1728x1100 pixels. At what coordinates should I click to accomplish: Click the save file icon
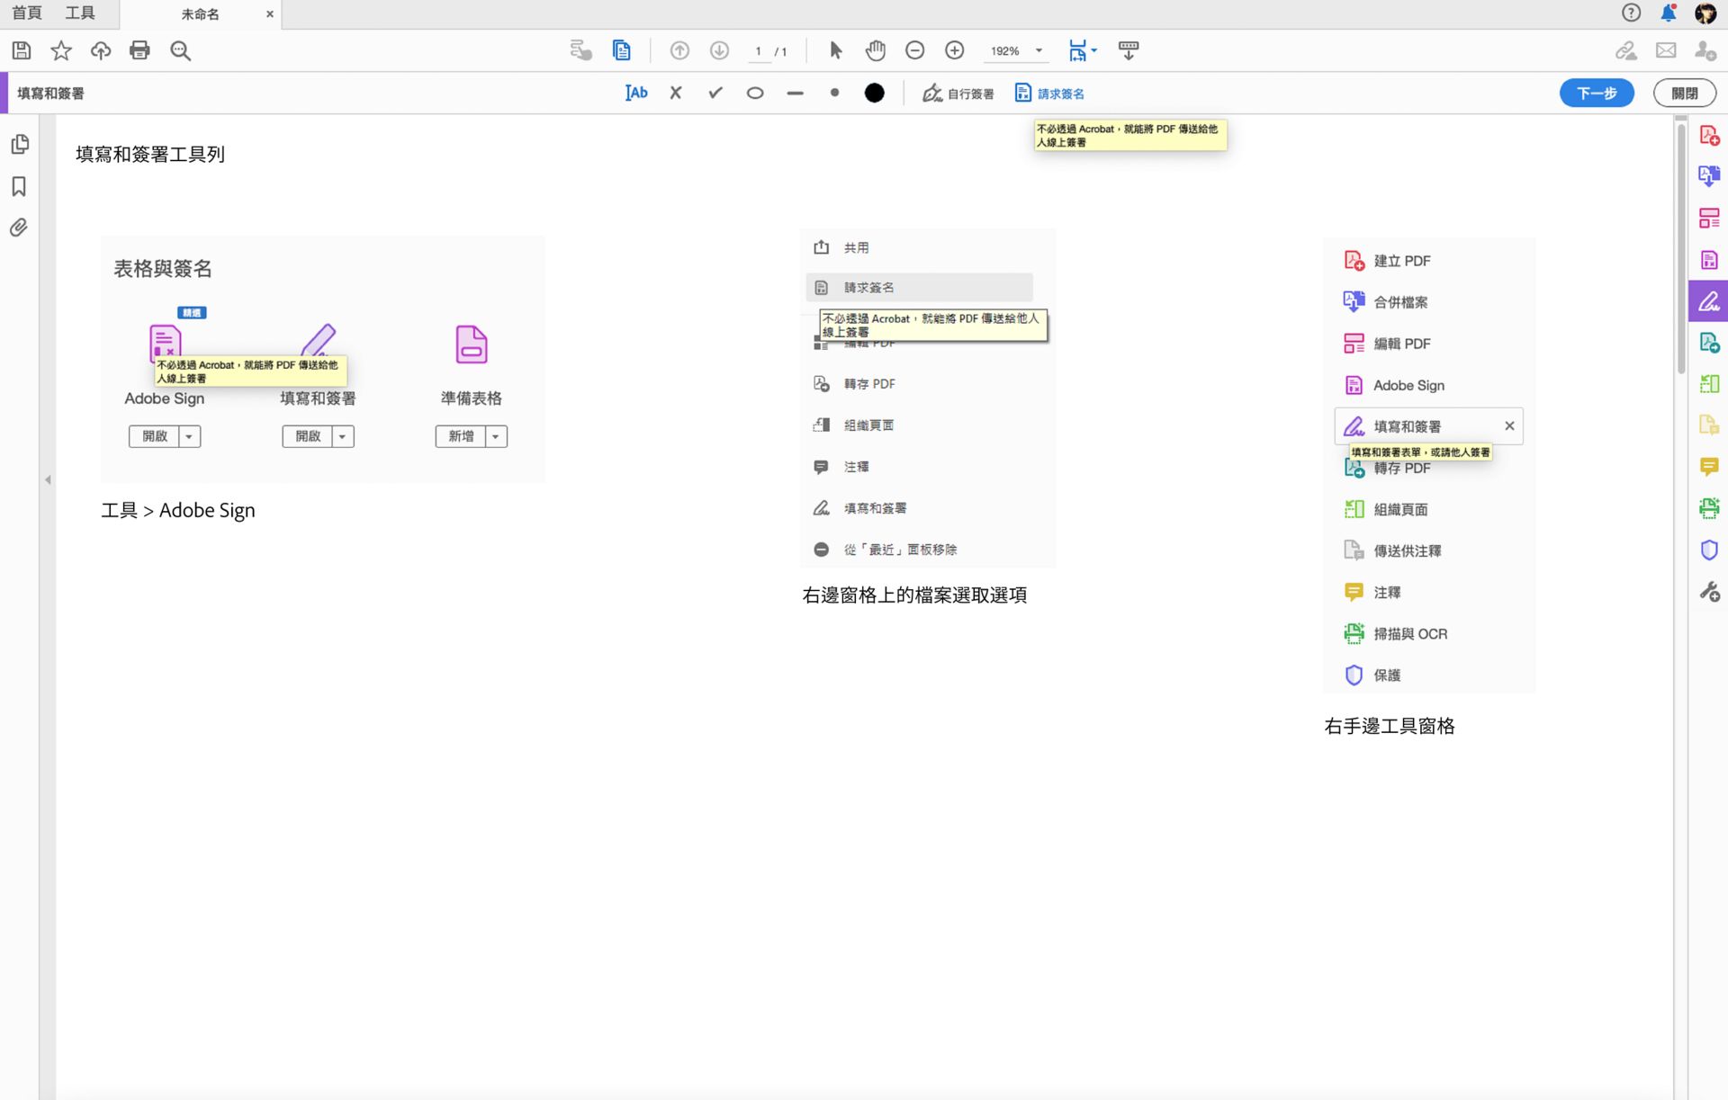coord(22,50)
